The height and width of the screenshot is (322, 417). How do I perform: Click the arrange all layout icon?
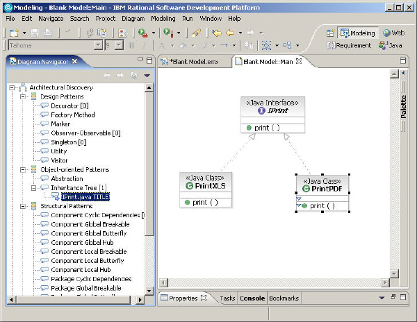(x=266, y=46)
